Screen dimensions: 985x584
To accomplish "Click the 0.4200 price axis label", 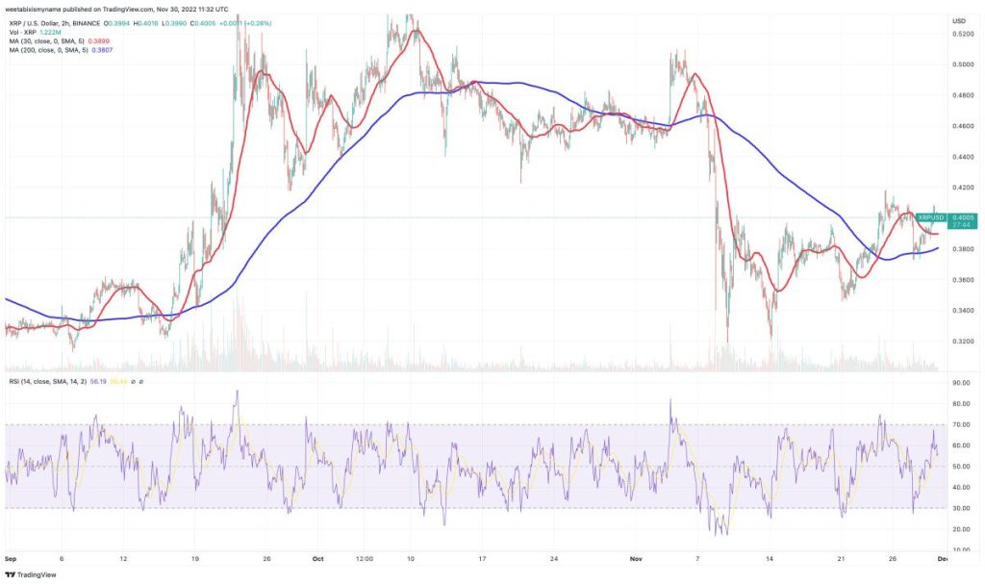I will [963, 188].
